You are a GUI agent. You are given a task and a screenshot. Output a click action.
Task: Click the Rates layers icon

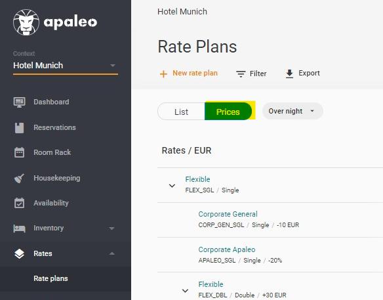(19, 253)
